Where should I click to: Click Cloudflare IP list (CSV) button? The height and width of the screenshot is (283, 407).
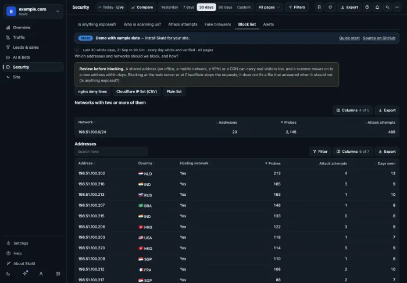coord(137,92)
